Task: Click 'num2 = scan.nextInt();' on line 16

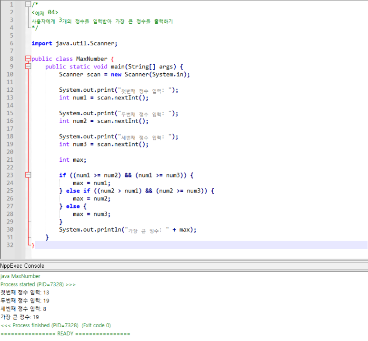Action: pos(110,121)
